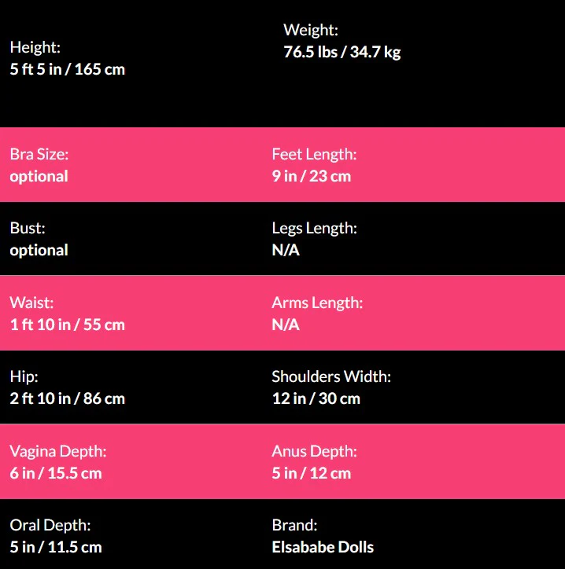Screen dimensions: 565x569
Task: Click the Height label
Action: coord(35,47)
